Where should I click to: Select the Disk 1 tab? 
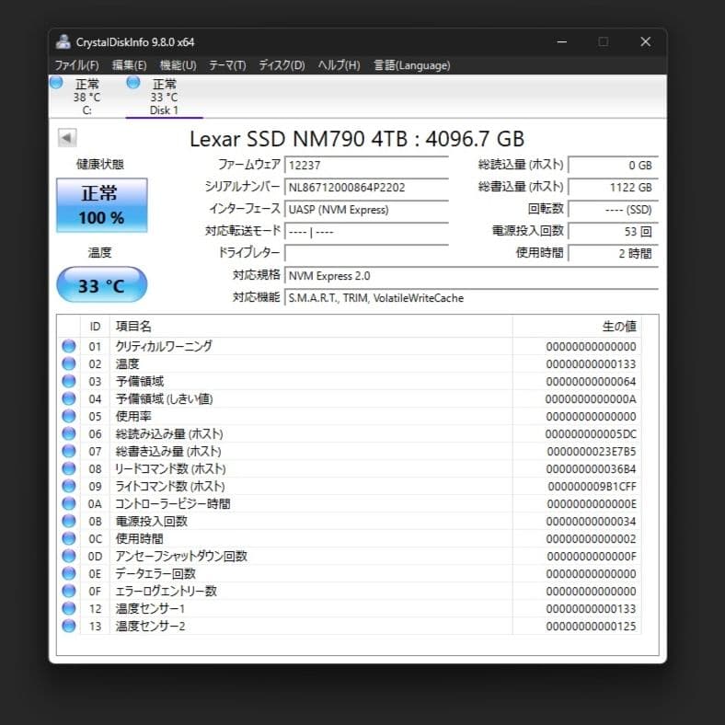pos(164,97)
